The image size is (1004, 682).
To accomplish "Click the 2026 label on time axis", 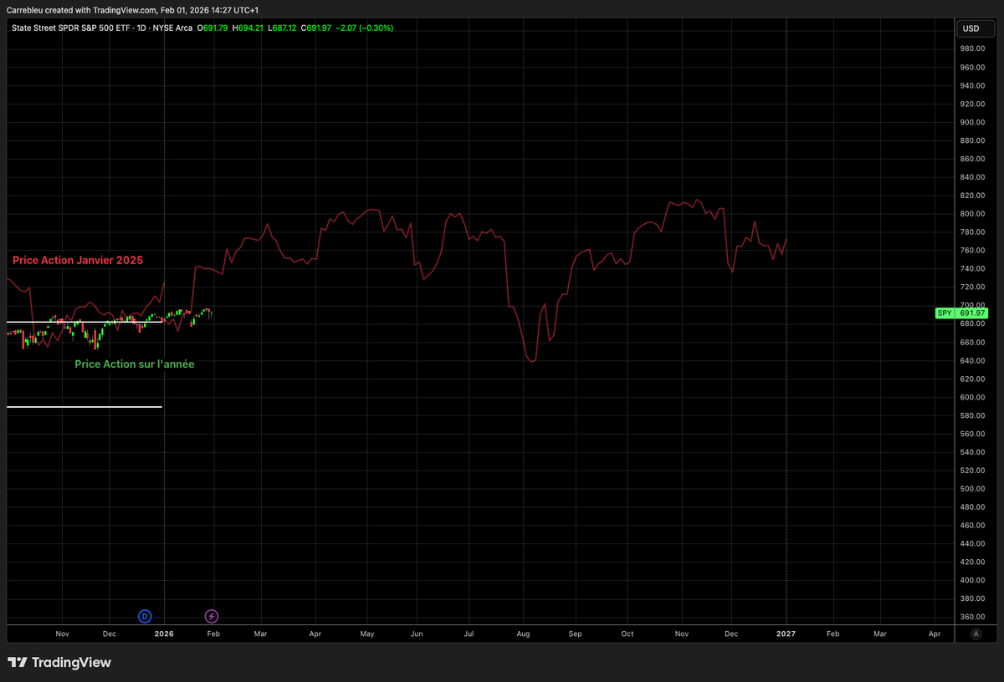I will [164, 634].
